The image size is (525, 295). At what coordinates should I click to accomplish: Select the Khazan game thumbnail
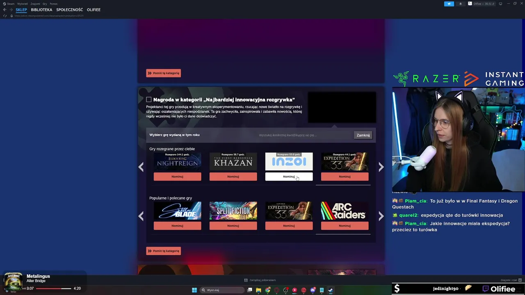(x=233, y=161)
